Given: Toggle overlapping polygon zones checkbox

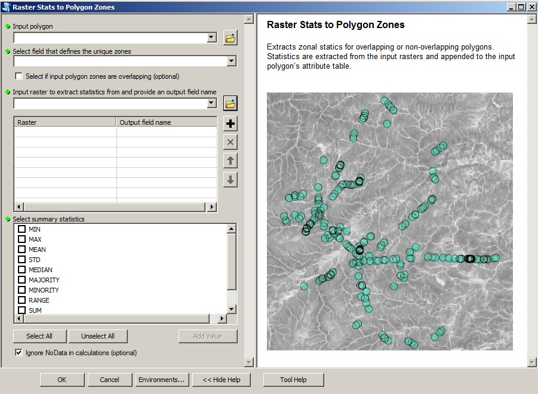Looking at the screenshot, I should [x=19, y=76].
